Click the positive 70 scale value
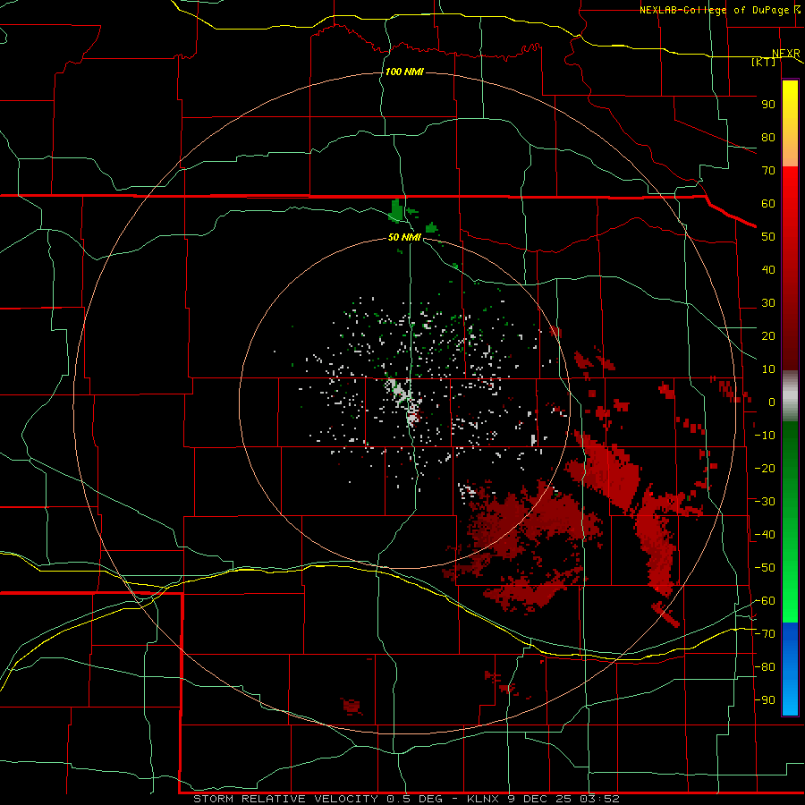This screenshot has height=805, width=805. coord(768,171)
